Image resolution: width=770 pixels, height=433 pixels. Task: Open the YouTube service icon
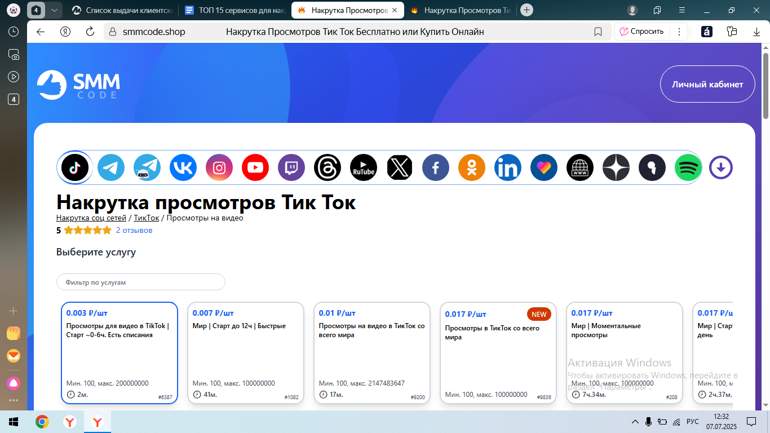(255, 167)
